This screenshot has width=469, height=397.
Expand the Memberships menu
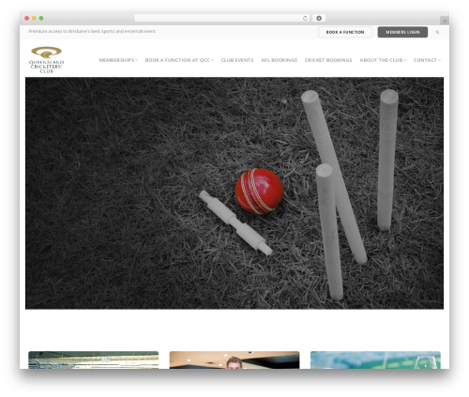coord(118,60)
